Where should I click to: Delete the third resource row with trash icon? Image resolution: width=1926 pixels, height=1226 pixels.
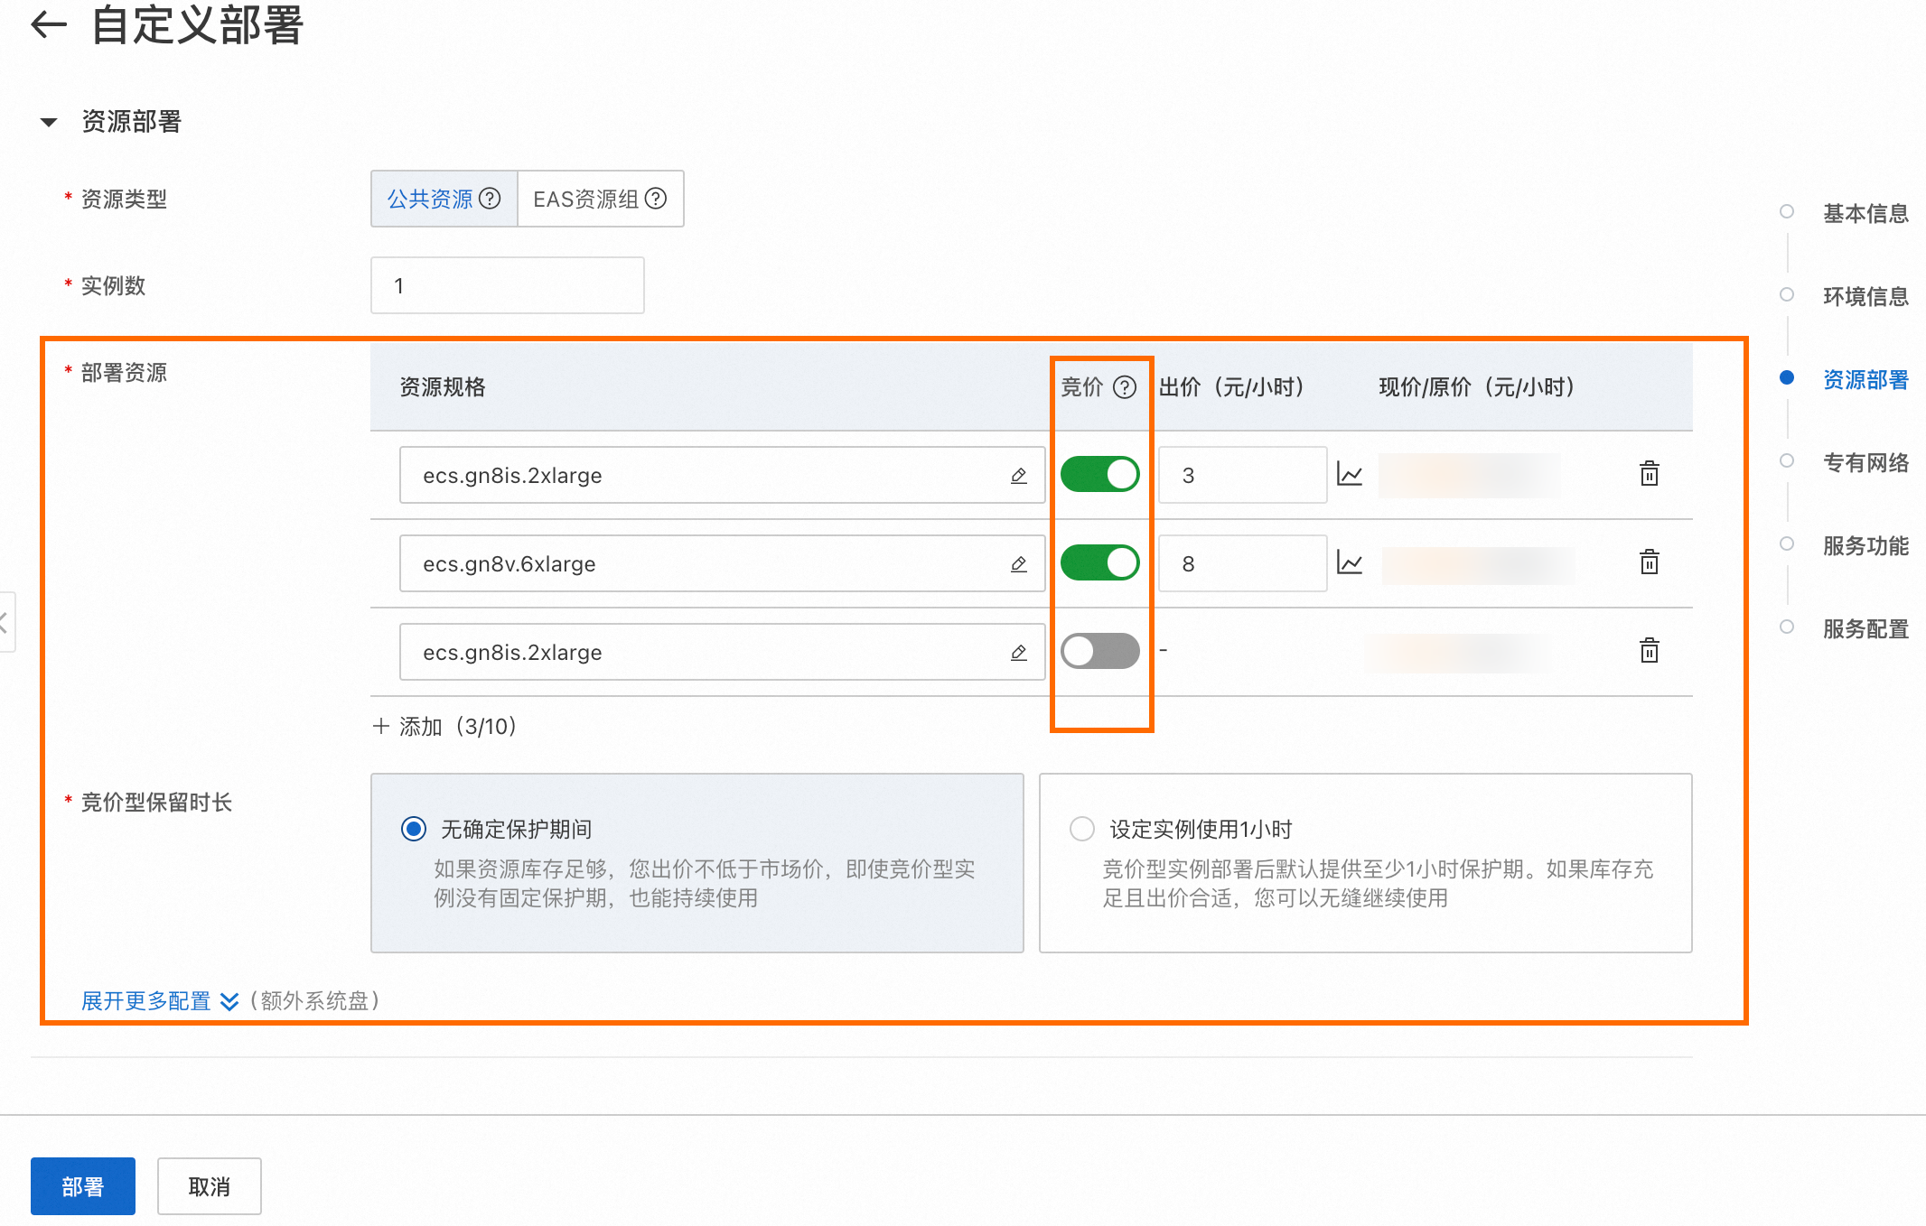(1650, 650)
